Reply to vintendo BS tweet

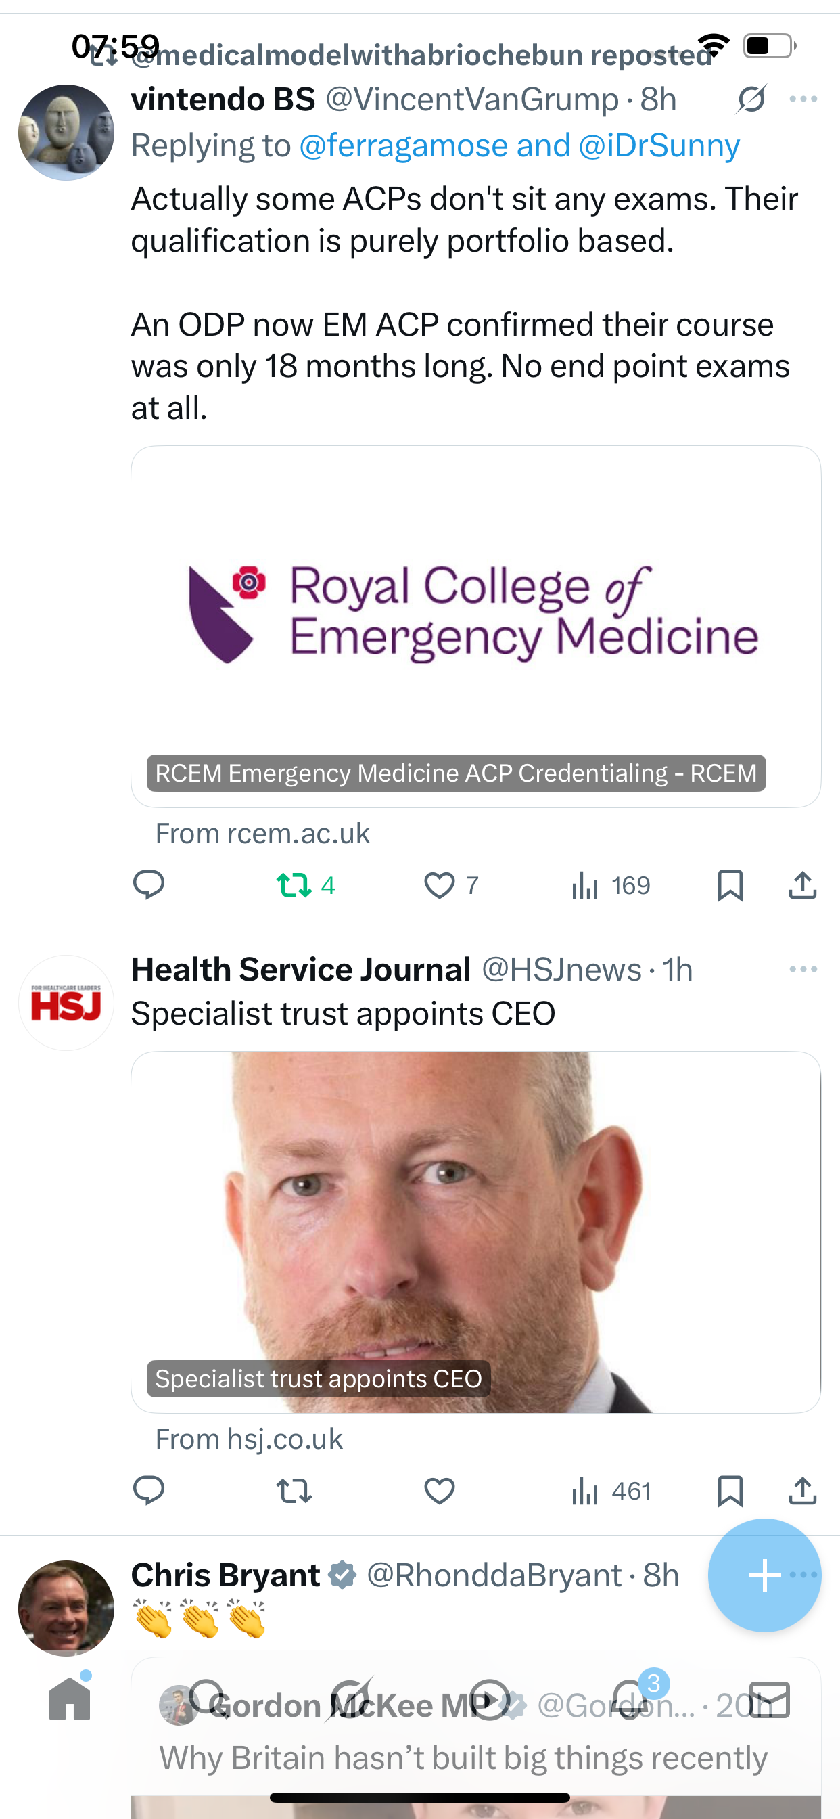click(148, 884)
